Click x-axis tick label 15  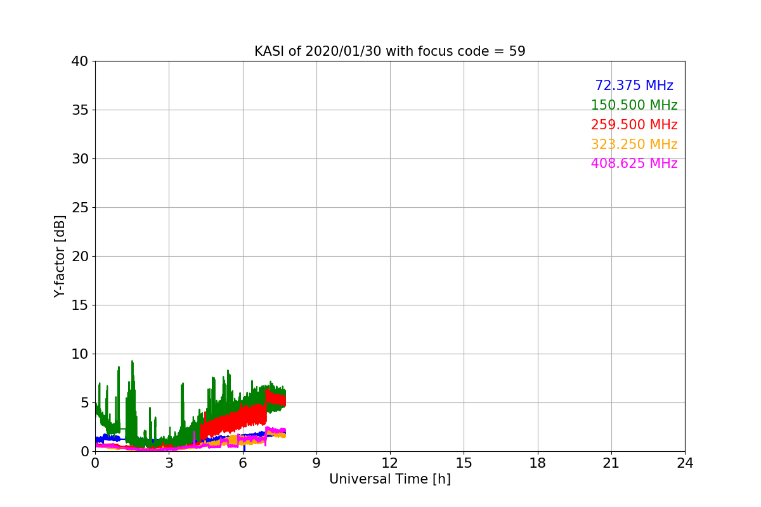[464, 463]
